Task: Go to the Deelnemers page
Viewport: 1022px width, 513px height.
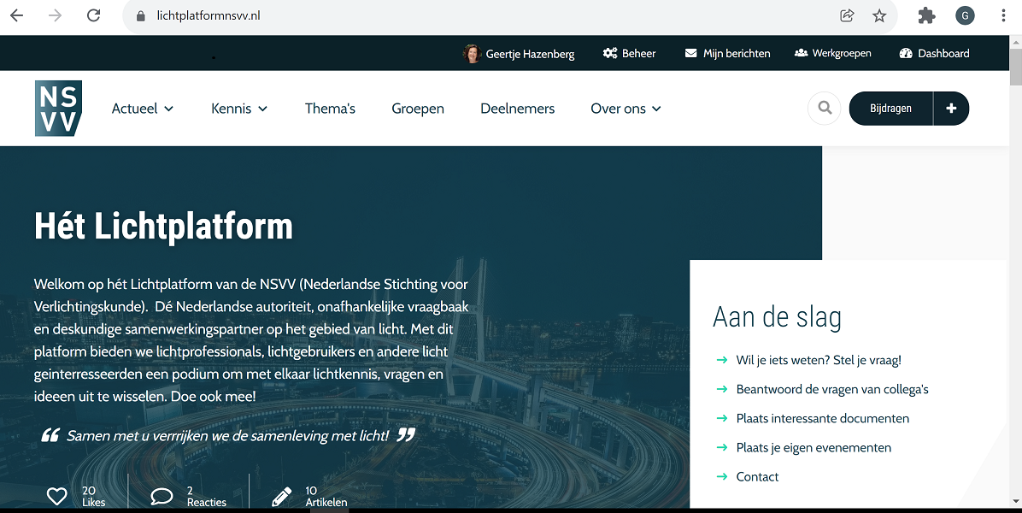Action: tap(518, 109)
